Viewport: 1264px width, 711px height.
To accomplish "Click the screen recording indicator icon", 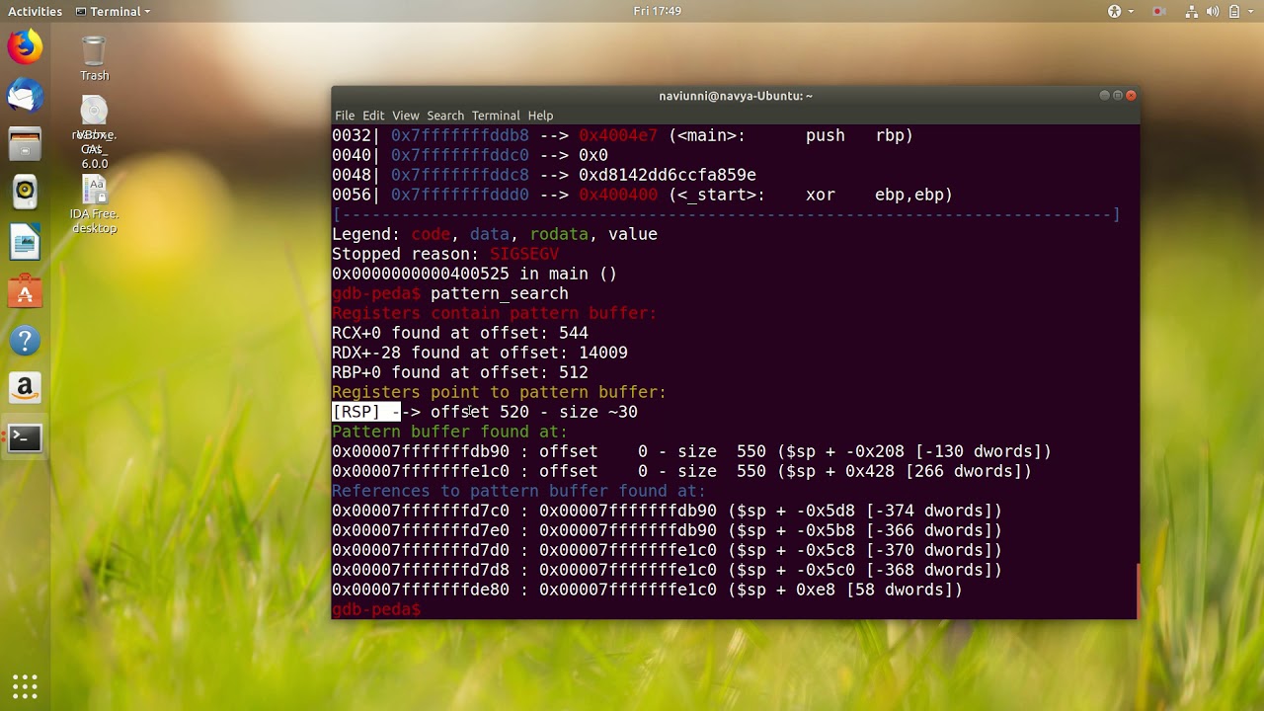I will [1158, 11].
